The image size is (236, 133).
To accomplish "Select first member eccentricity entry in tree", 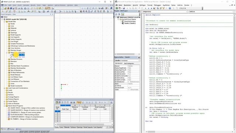I will (x=19, y=55).
